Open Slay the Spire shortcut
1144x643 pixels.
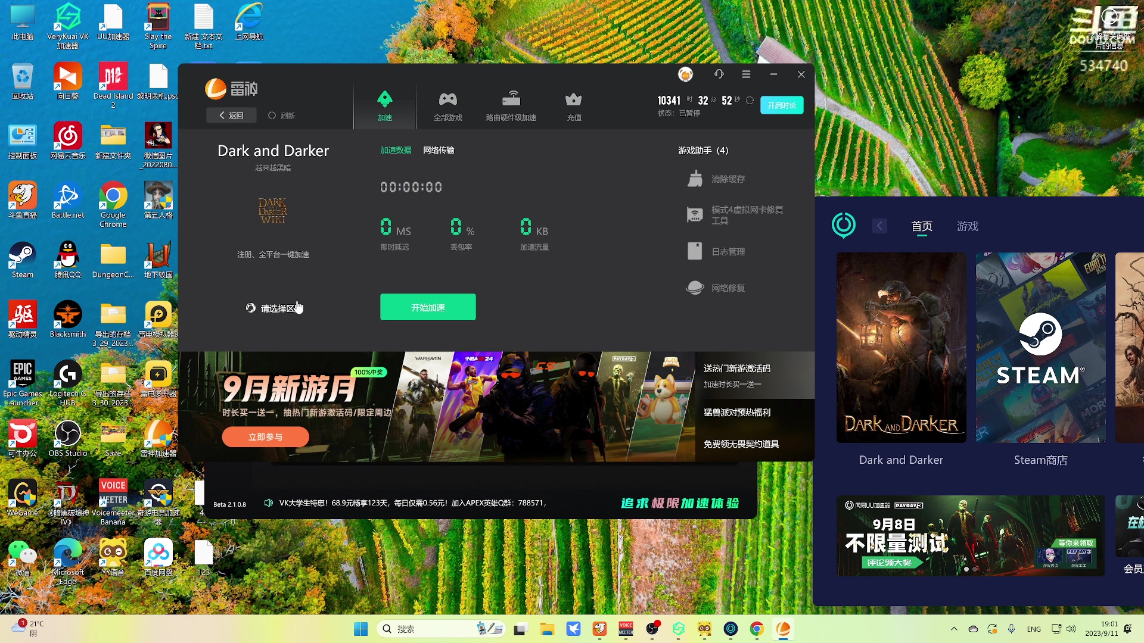(x=158, y=26)
